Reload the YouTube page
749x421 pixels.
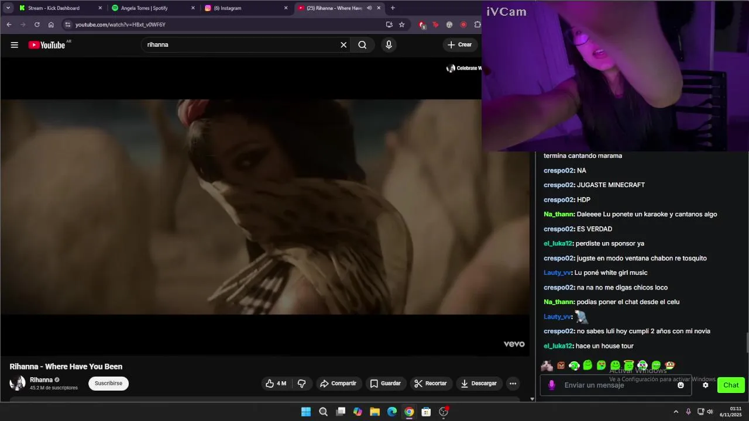37,25
